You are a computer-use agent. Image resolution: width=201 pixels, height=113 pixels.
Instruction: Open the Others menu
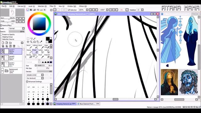83,6
